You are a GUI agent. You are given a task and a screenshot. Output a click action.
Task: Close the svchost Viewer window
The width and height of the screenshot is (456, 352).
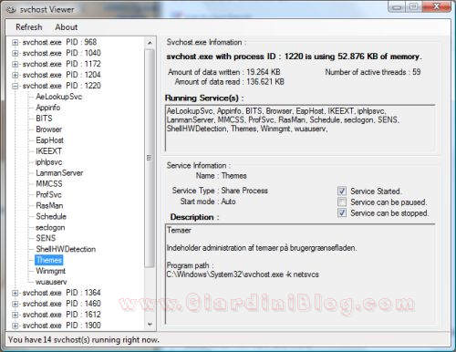coord(437,7)
